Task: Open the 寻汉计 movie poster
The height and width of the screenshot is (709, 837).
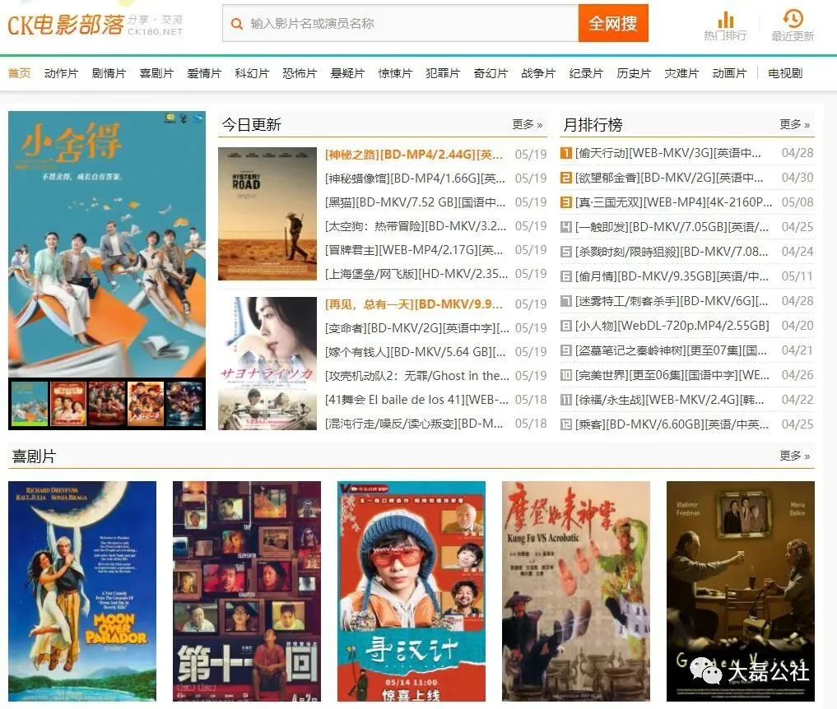Action: coord(412,591)
